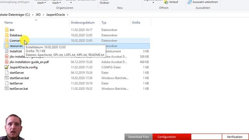Select the Lizenzen folder icon

(x=7, y=40)
